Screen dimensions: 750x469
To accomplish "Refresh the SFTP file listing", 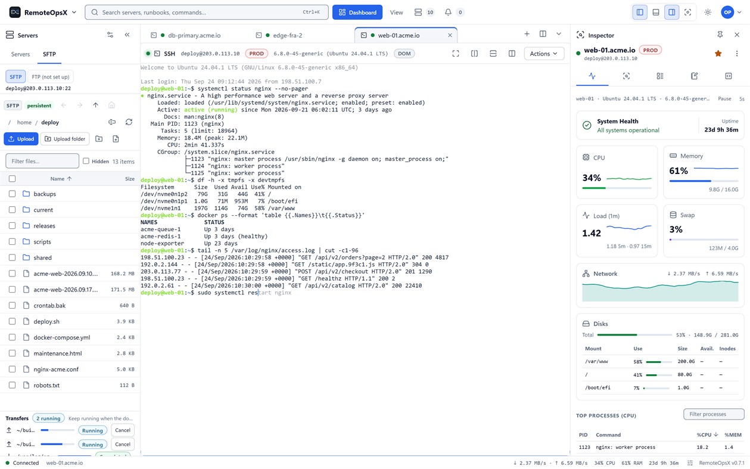I will pyautogui.click(x=129, y=122).
